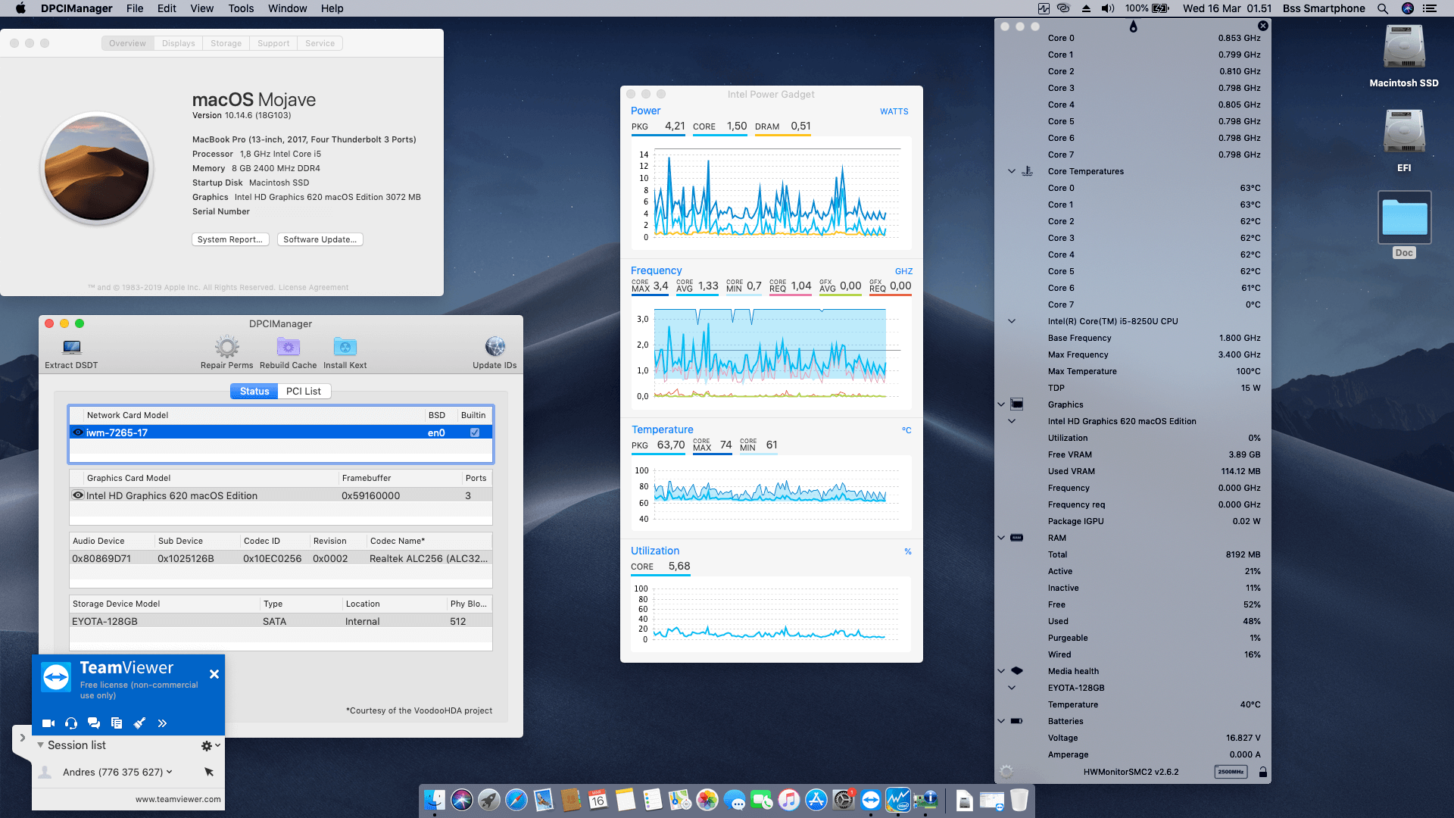This screenshot has height=818, width=1454.
Task: Collapse the Core Temperatures group
Action: point(1012,171)
